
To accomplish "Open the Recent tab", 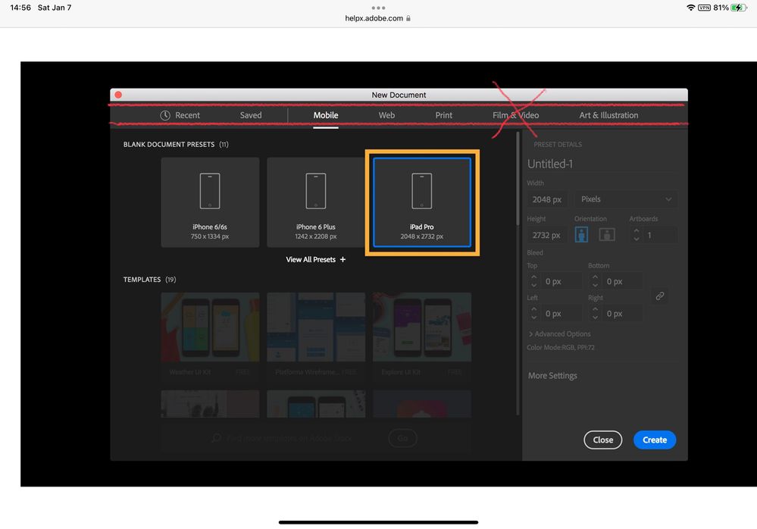I will (180, 115).
